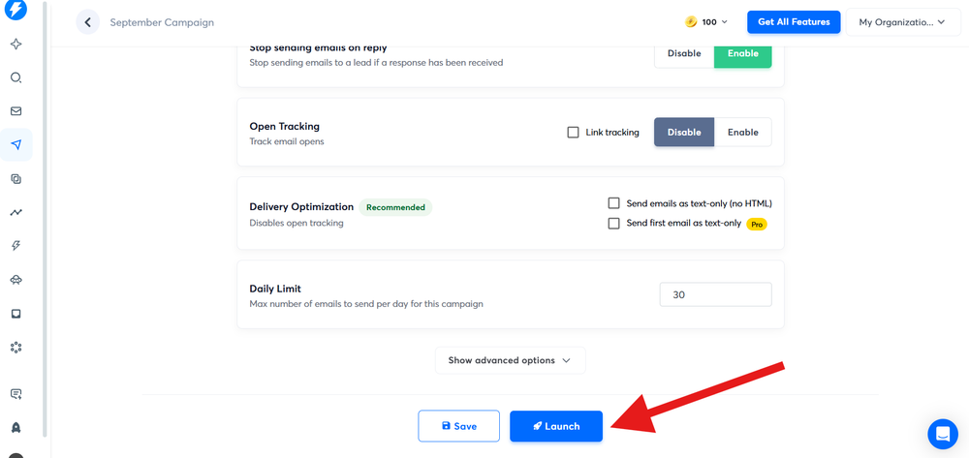Image resolution: width=969 pixels, height=458 pixels.
Task: Open the credits 100 dropdown
Action: coord(706,22)
